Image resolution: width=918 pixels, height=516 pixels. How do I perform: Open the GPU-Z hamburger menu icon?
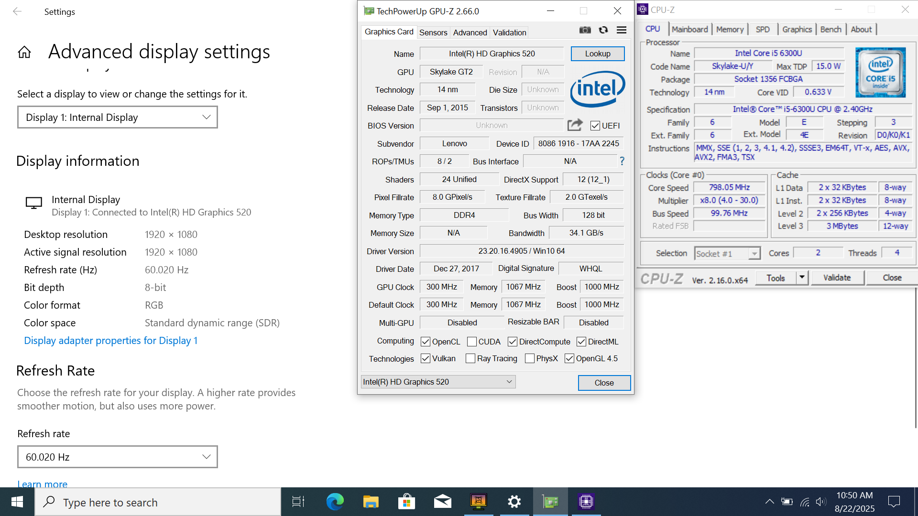pos(622,30)
